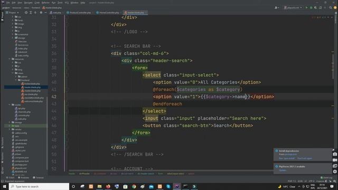
Task: Click the Expand All icon in Project toolbar
Action: click(x=31, y=13)
